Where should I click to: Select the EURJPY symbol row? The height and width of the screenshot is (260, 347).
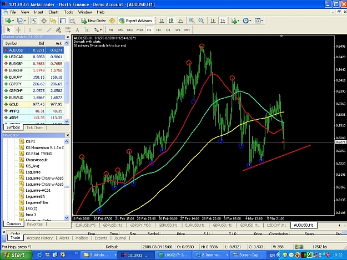pos(33,77)
